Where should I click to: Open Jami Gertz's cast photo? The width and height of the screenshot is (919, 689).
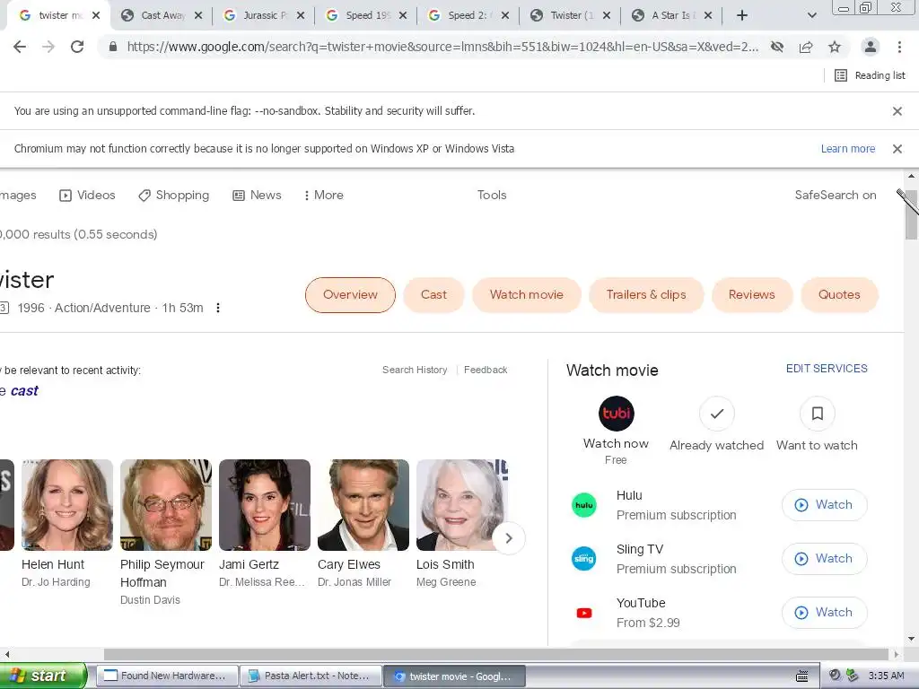(x=265, y=505)
